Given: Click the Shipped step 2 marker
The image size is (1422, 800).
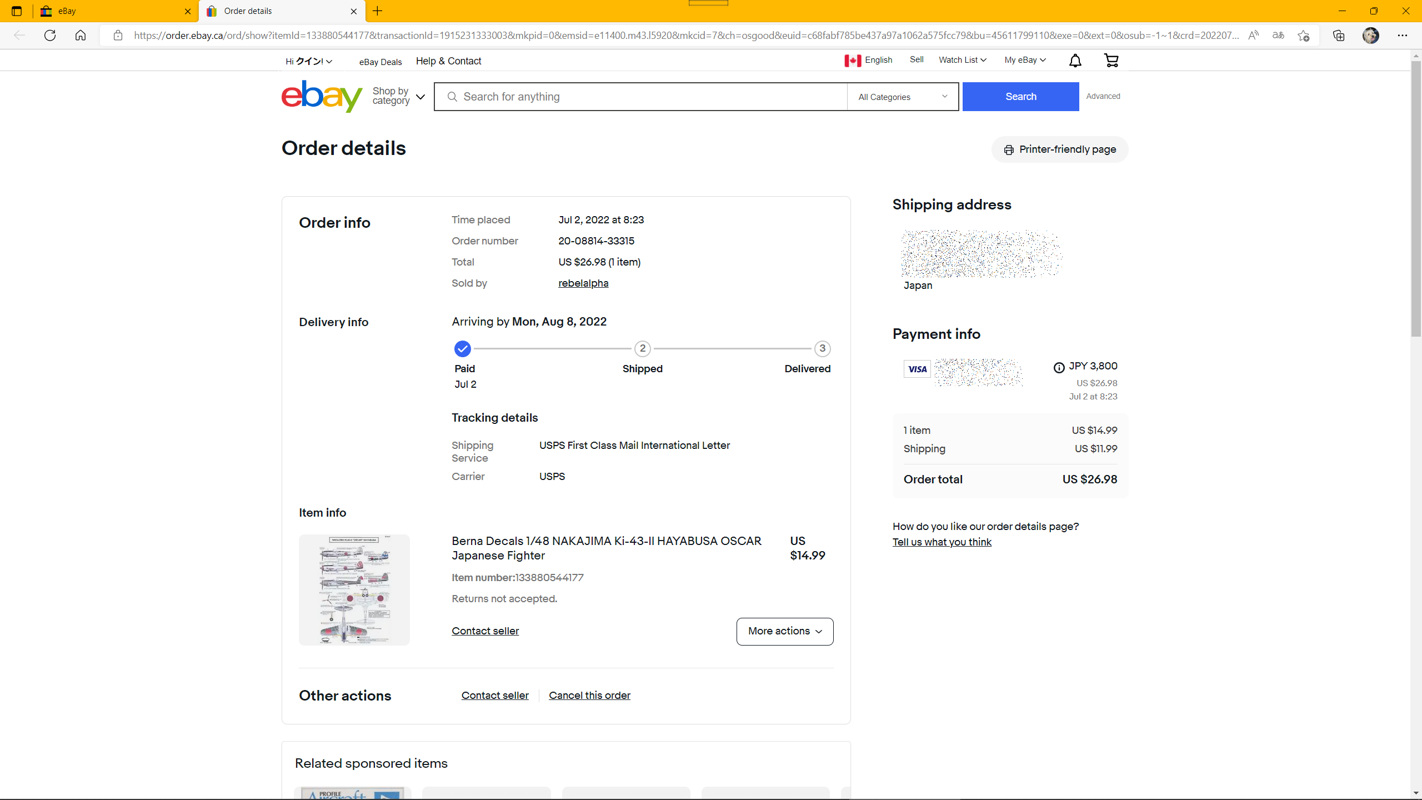Looking at the screenshot, I should (x=643, y=349).
